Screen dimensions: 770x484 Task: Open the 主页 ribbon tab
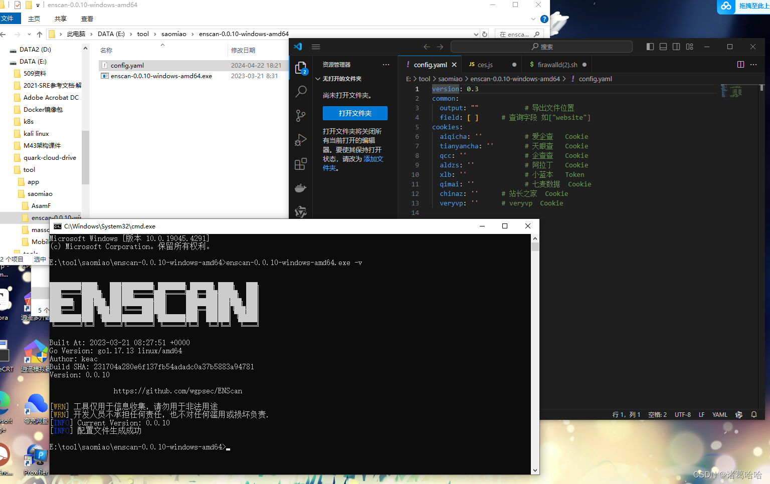(34, 19)
